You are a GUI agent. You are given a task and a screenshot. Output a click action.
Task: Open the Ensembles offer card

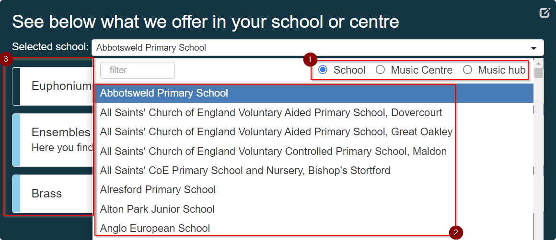point(52,140)
